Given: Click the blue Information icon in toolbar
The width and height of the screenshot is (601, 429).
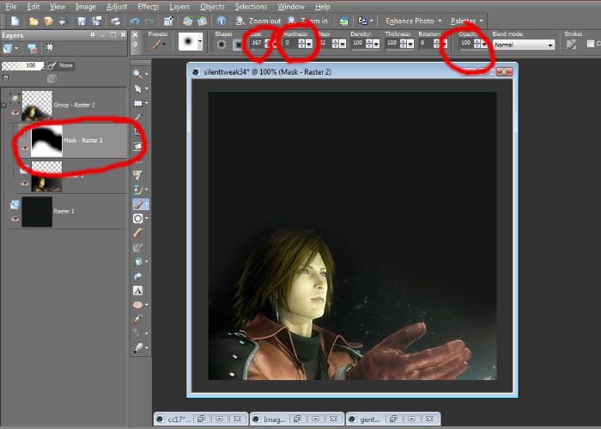Looking at the screenshot, I should [x=222, y=21].
